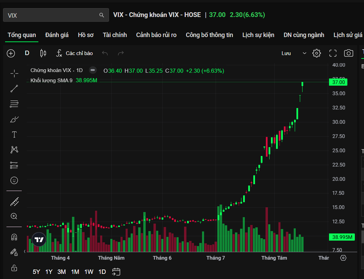The image size is (364, 279).
Task: Select the trend line drawing tool
Action: point(14,89)
